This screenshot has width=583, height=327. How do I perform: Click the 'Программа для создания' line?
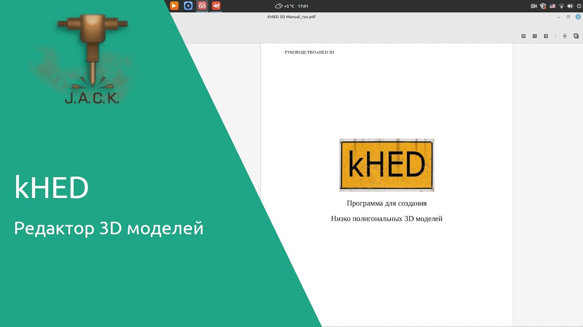(387, 203)
